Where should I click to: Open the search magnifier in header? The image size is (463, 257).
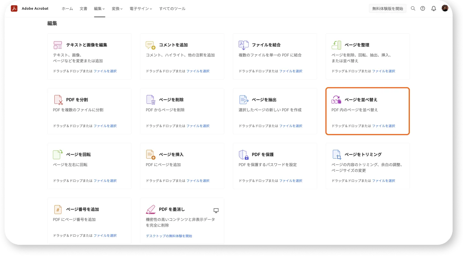coord(413,9)
